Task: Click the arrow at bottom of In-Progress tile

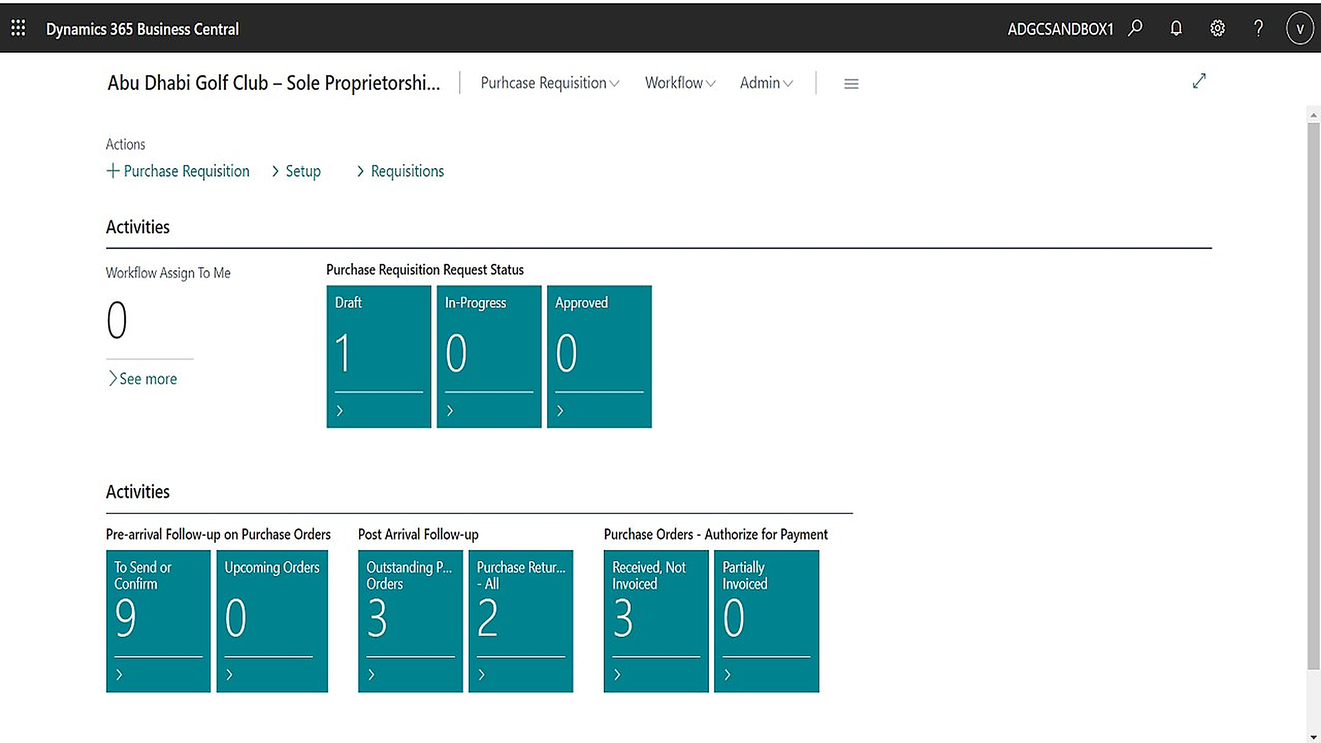Action: pos(450,411)
